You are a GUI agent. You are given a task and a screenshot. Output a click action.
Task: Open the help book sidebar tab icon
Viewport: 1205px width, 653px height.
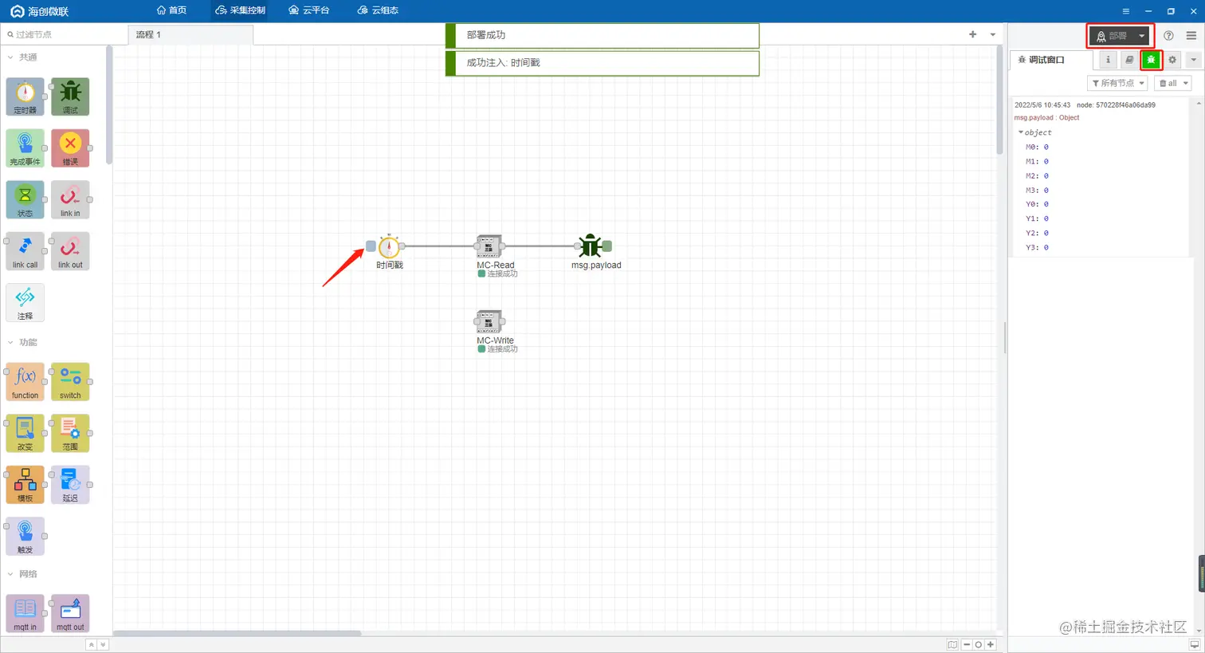point(1129,60)
